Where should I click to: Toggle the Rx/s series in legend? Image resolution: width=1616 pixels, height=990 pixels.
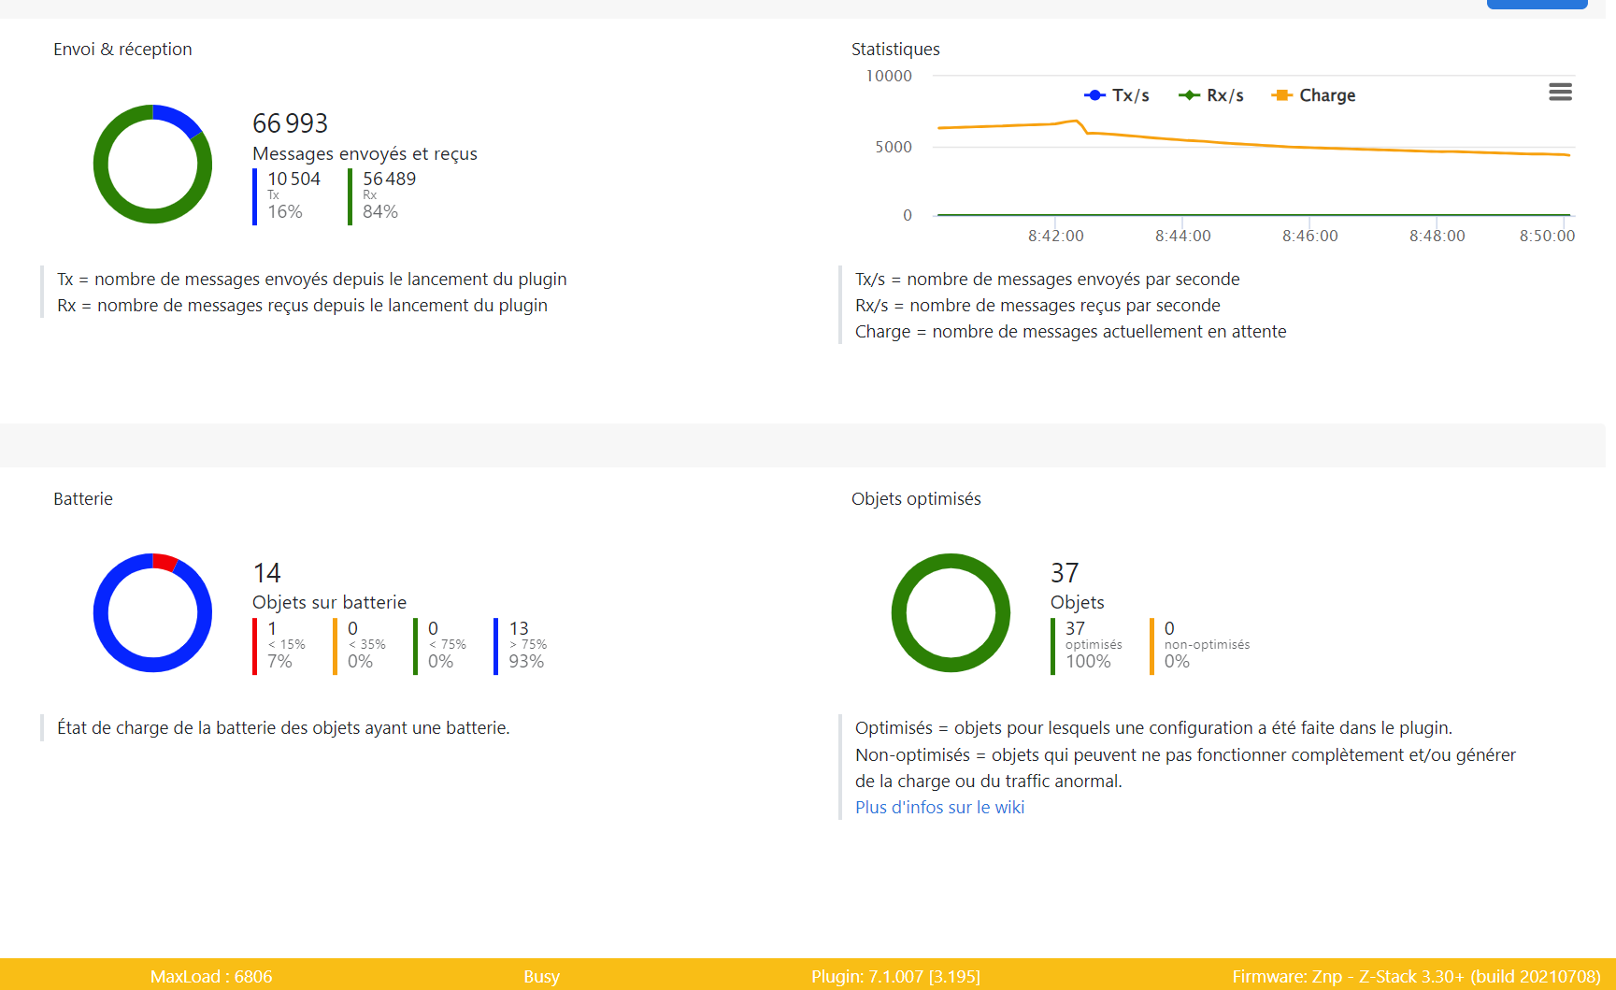[1211, 95]
